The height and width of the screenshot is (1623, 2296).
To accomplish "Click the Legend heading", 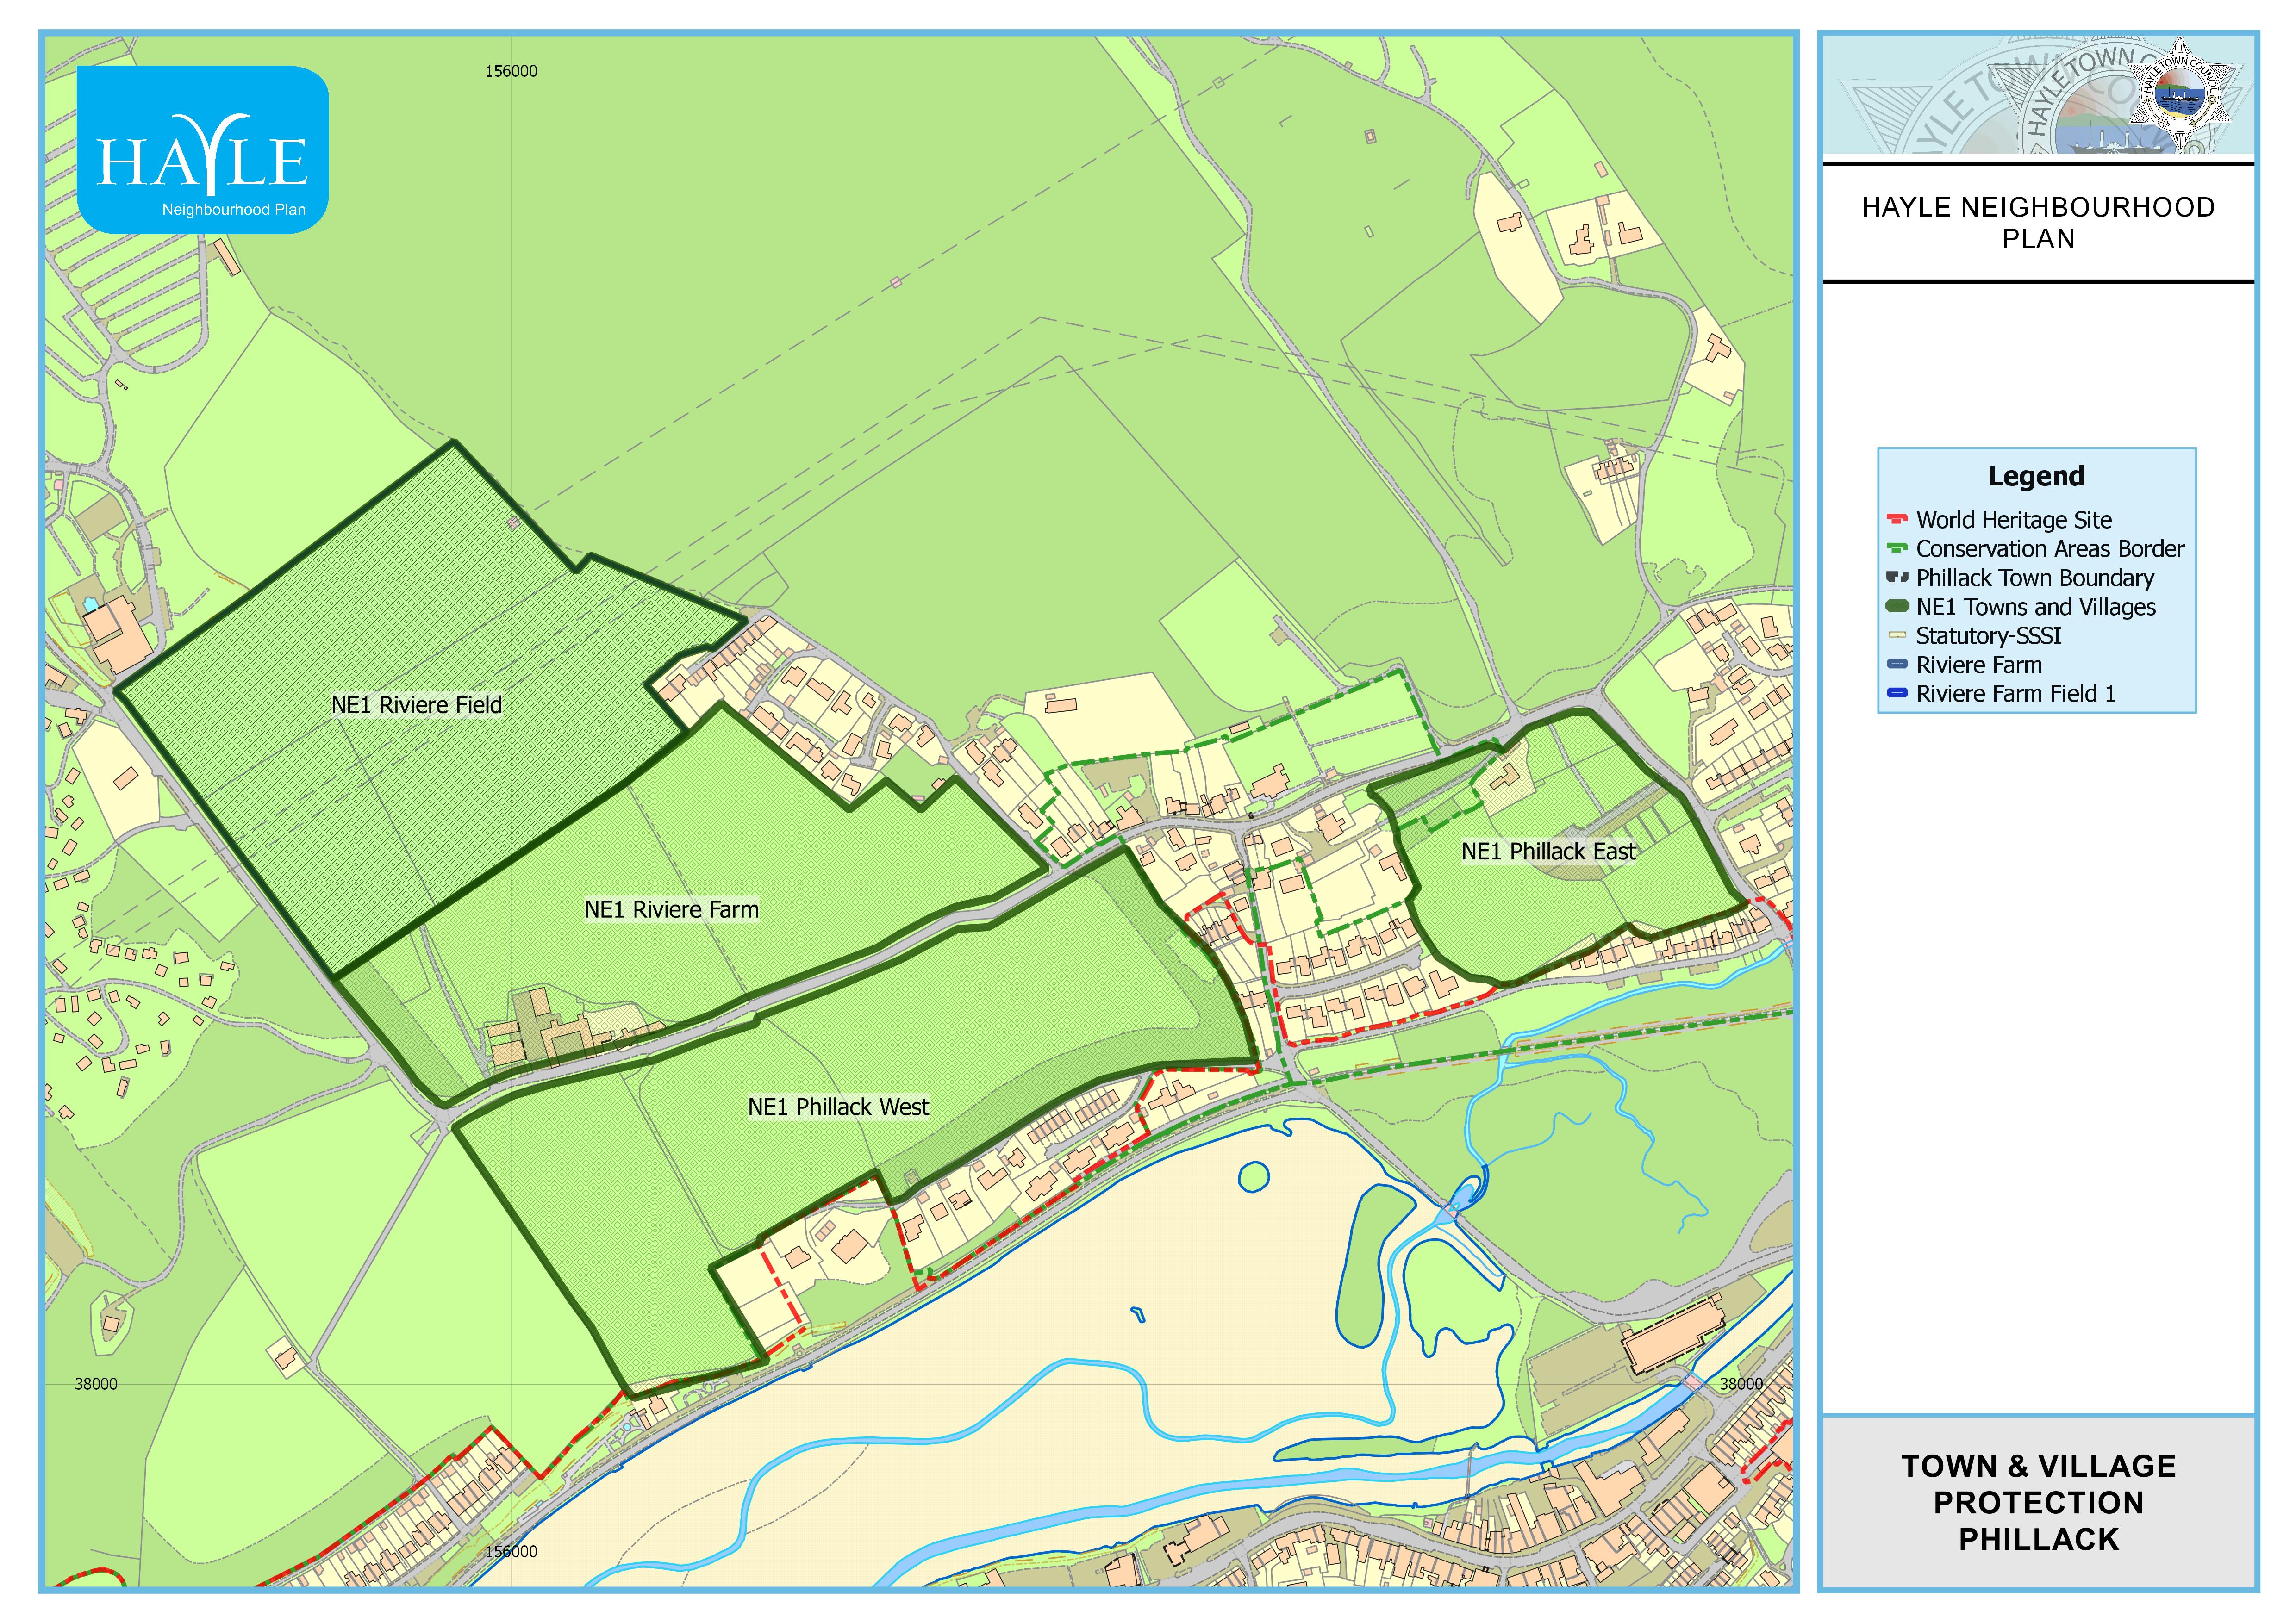I will pyautogui.click(x=2036, y=477).
